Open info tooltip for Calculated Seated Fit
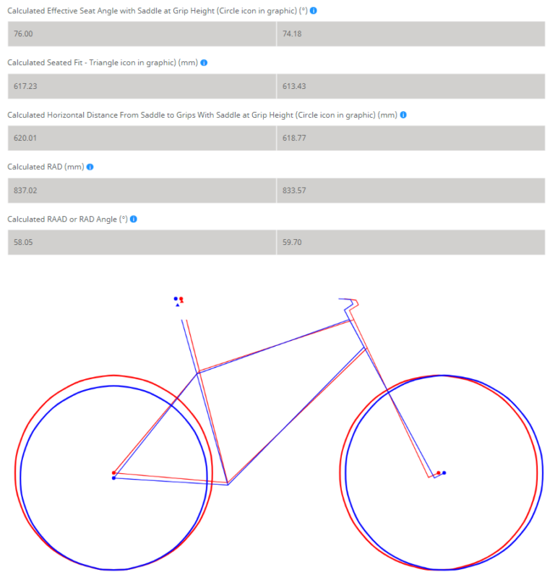Viewport: 555px width, 580px height. pos(203,62)
